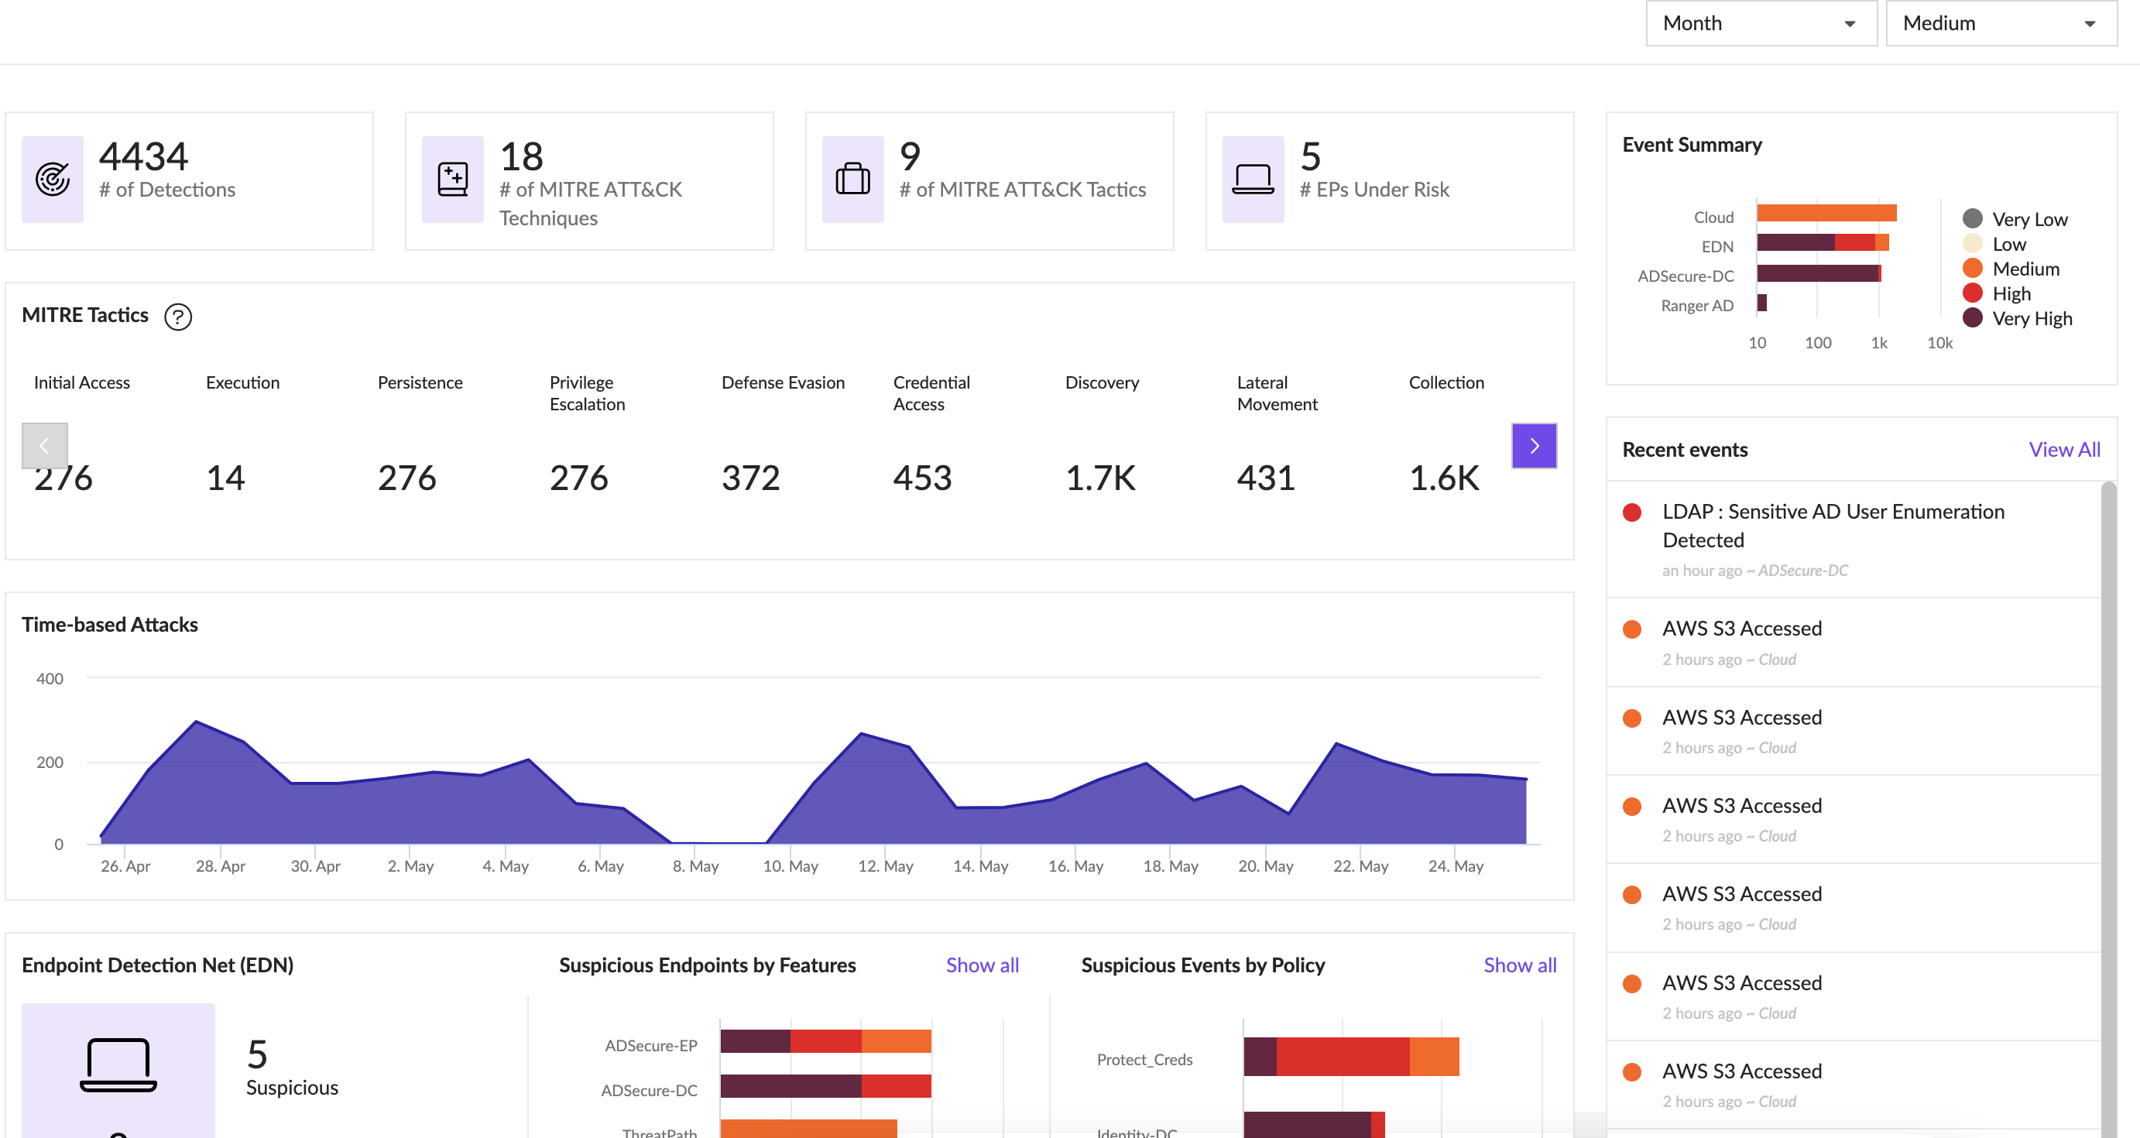Select the Discovery tactic tile

point(1130,445)
